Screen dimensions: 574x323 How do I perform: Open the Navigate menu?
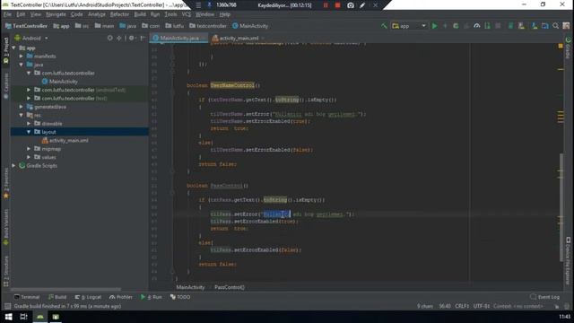pos(56,14)
